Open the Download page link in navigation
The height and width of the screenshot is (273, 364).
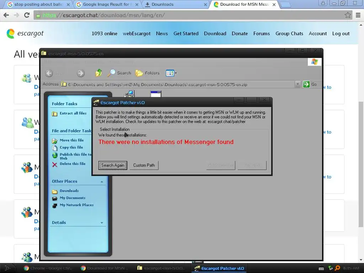215,34
